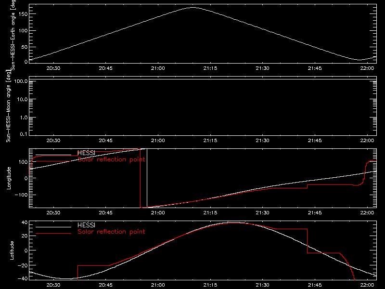This screenshot has height=289, width=385.
Task: Click the peak of the Earth angle curve
Action: (193, 8)
